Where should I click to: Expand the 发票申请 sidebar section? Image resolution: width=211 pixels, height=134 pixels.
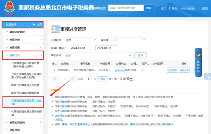[x=41, y=40]
